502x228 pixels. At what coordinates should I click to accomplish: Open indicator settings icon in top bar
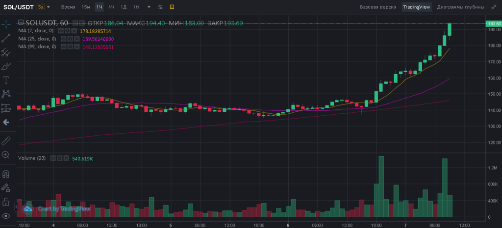(x=161, y=7)
